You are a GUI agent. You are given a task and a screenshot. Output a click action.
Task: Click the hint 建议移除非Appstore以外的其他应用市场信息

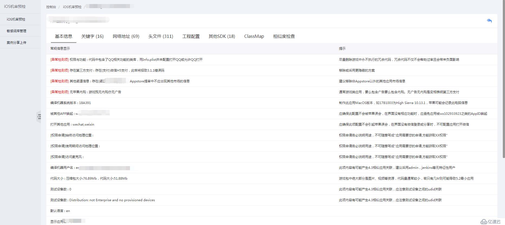(372, 81)
